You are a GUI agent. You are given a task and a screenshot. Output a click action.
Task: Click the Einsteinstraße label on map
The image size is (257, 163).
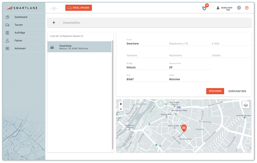[x=215, y=104]
